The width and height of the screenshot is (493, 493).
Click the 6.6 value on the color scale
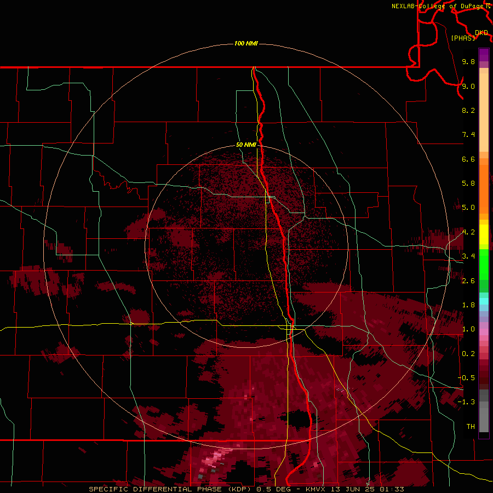(x=468, y=159)
